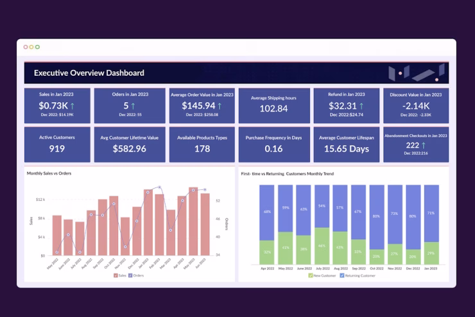Select the Nov 2022 sales bar

coord(125,236)
